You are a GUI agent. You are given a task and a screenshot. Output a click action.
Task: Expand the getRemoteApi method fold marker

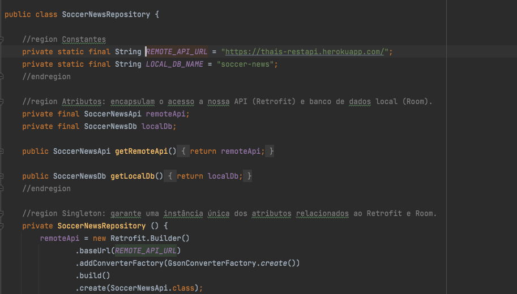[x=1, y=152]
